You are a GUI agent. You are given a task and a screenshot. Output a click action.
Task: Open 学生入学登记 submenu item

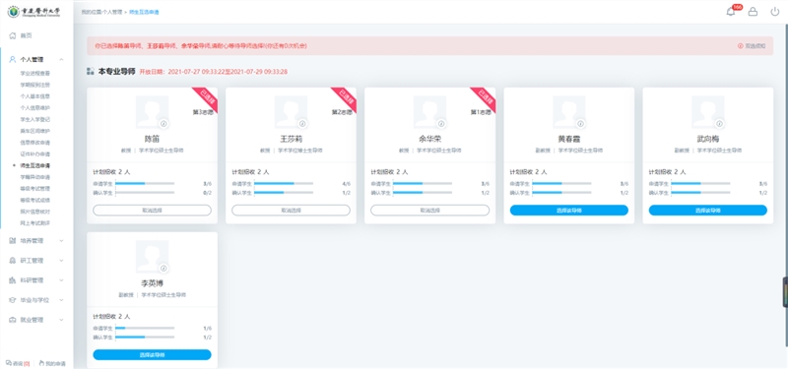tap(35, 119)
